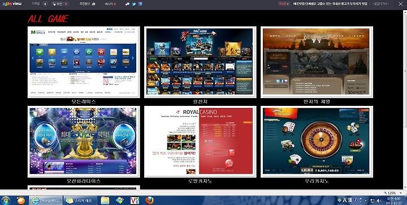Share the post on Twitter
Viewport: 407px width, 205px height.
click(x=134, y=4)
